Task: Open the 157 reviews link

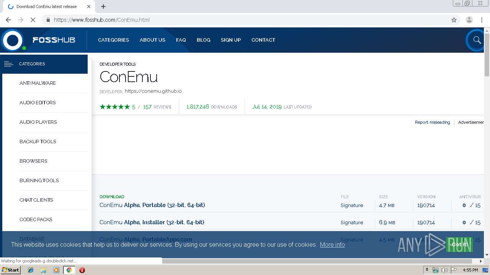Action: [x=157, y=107]
